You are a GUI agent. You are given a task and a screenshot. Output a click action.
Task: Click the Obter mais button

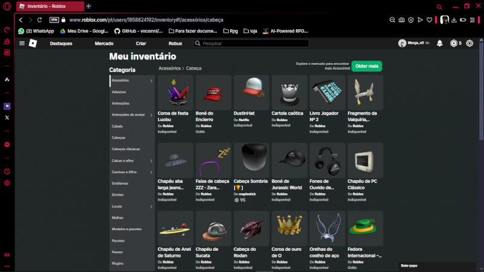(x=367, y=66)
